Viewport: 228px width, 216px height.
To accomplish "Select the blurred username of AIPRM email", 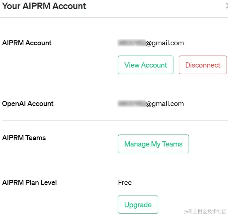I will click(x=132, y=43).
